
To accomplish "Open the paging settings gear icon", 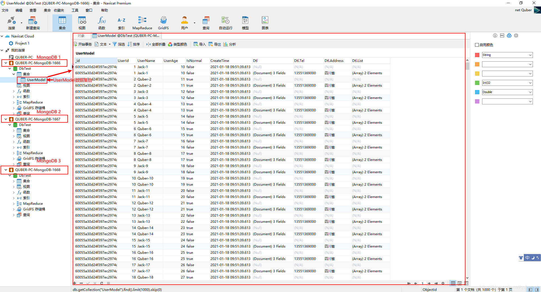I will click(443, 283).
